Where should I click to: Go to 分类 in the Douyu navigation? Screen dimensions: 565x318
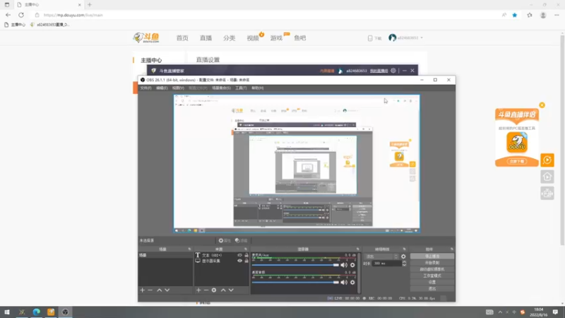click(229, 38)
